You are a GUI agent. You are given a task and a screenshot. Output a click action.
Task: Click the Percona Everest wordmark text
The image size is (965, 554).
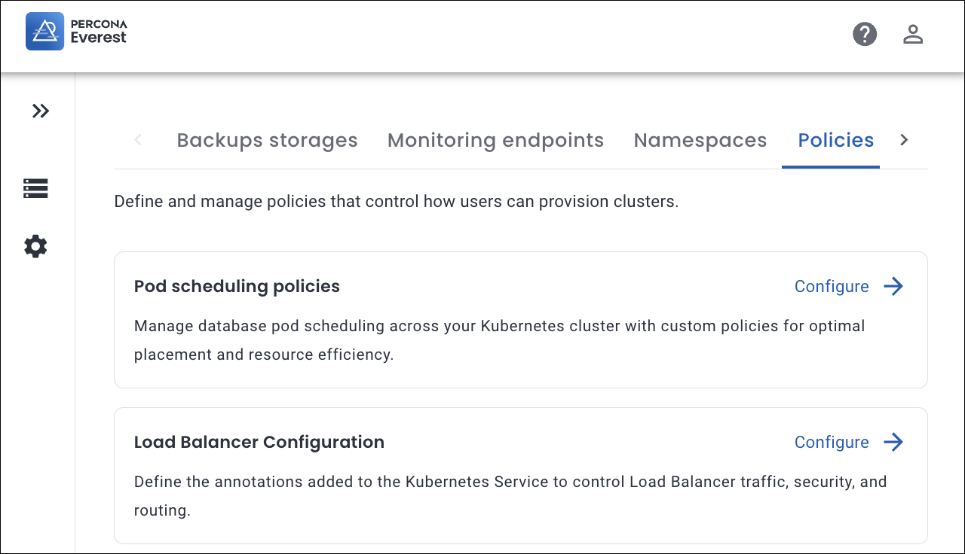pyautogui.click(x=99, y=32)
